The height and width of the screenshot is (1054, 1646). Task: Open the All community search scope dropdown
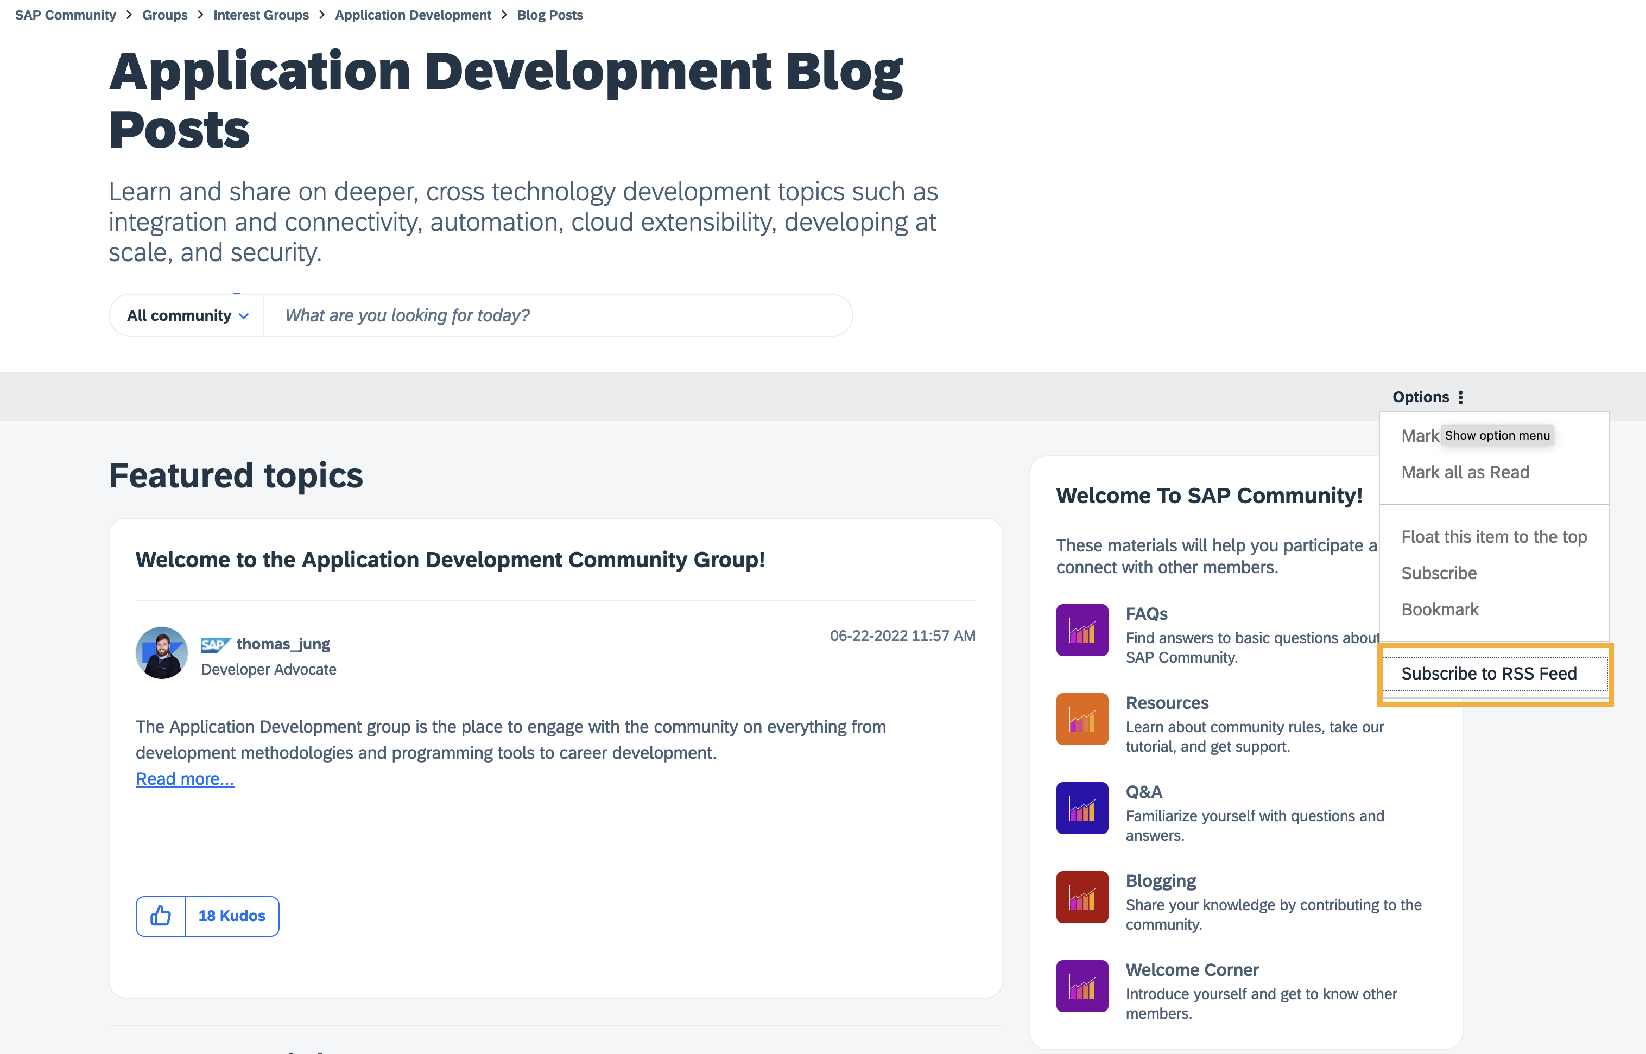tap(186, 315)
